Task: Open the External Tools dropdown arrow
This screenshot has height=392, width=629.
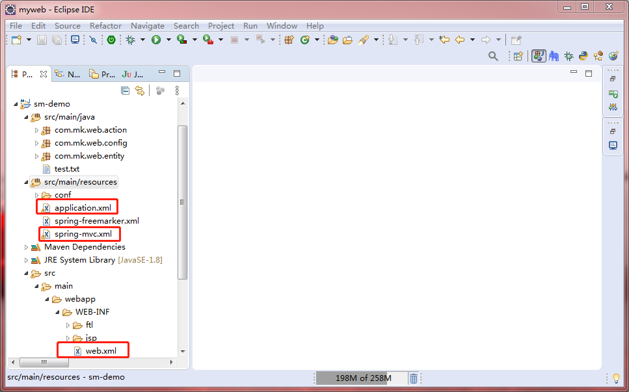Action: click(221, 40)
